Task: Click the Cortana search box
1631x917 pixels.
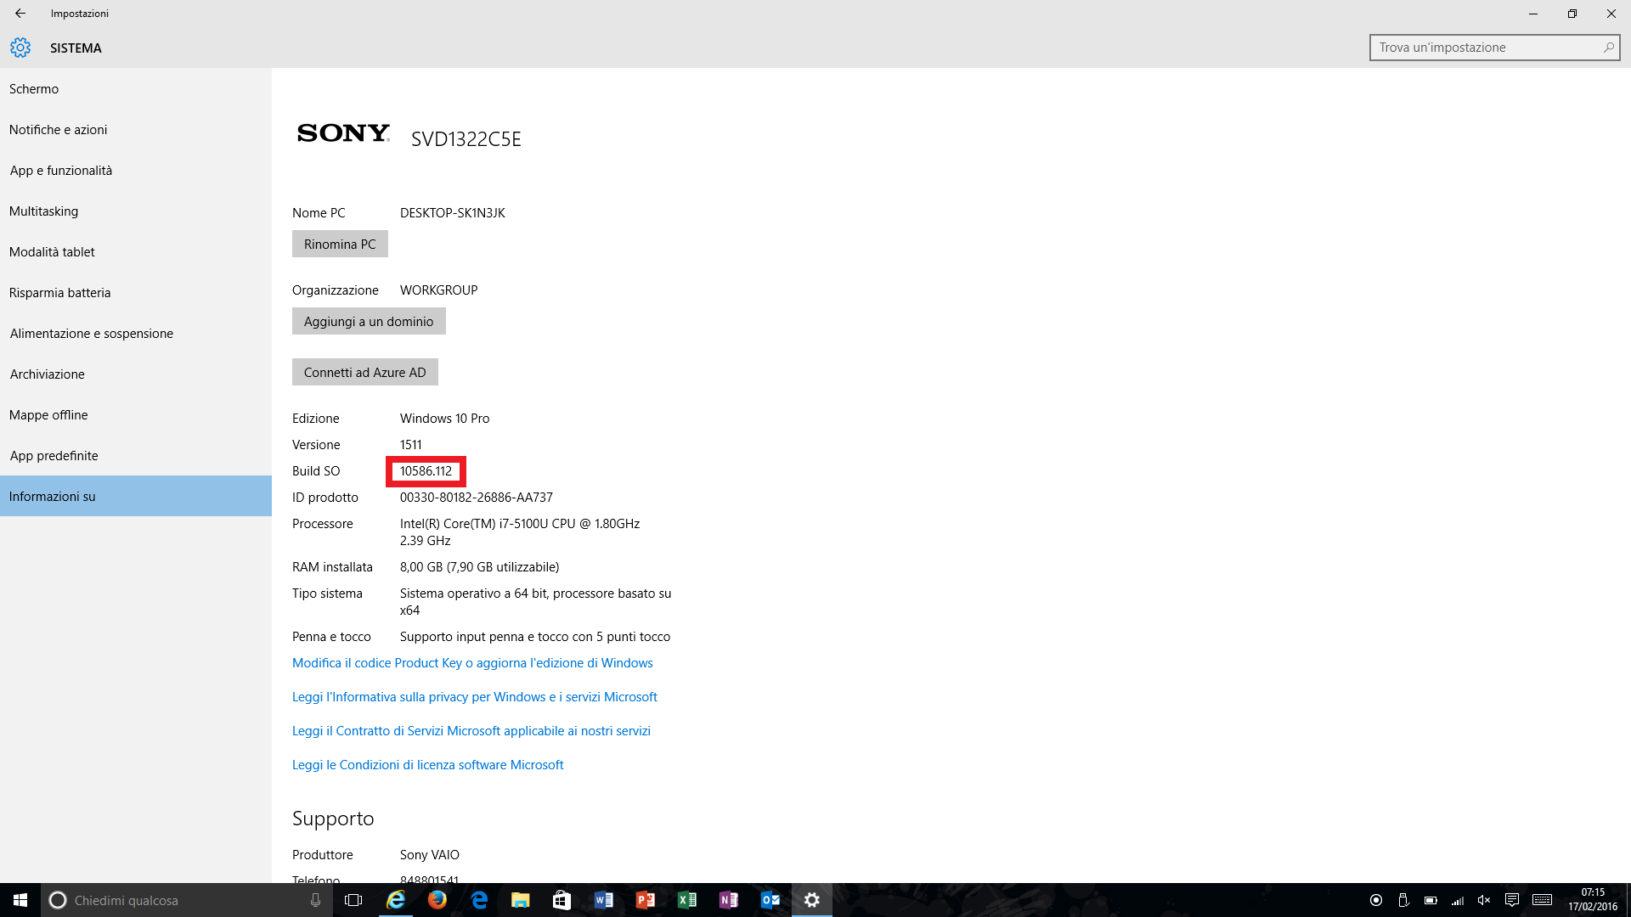Action: [x=186, y=900]
